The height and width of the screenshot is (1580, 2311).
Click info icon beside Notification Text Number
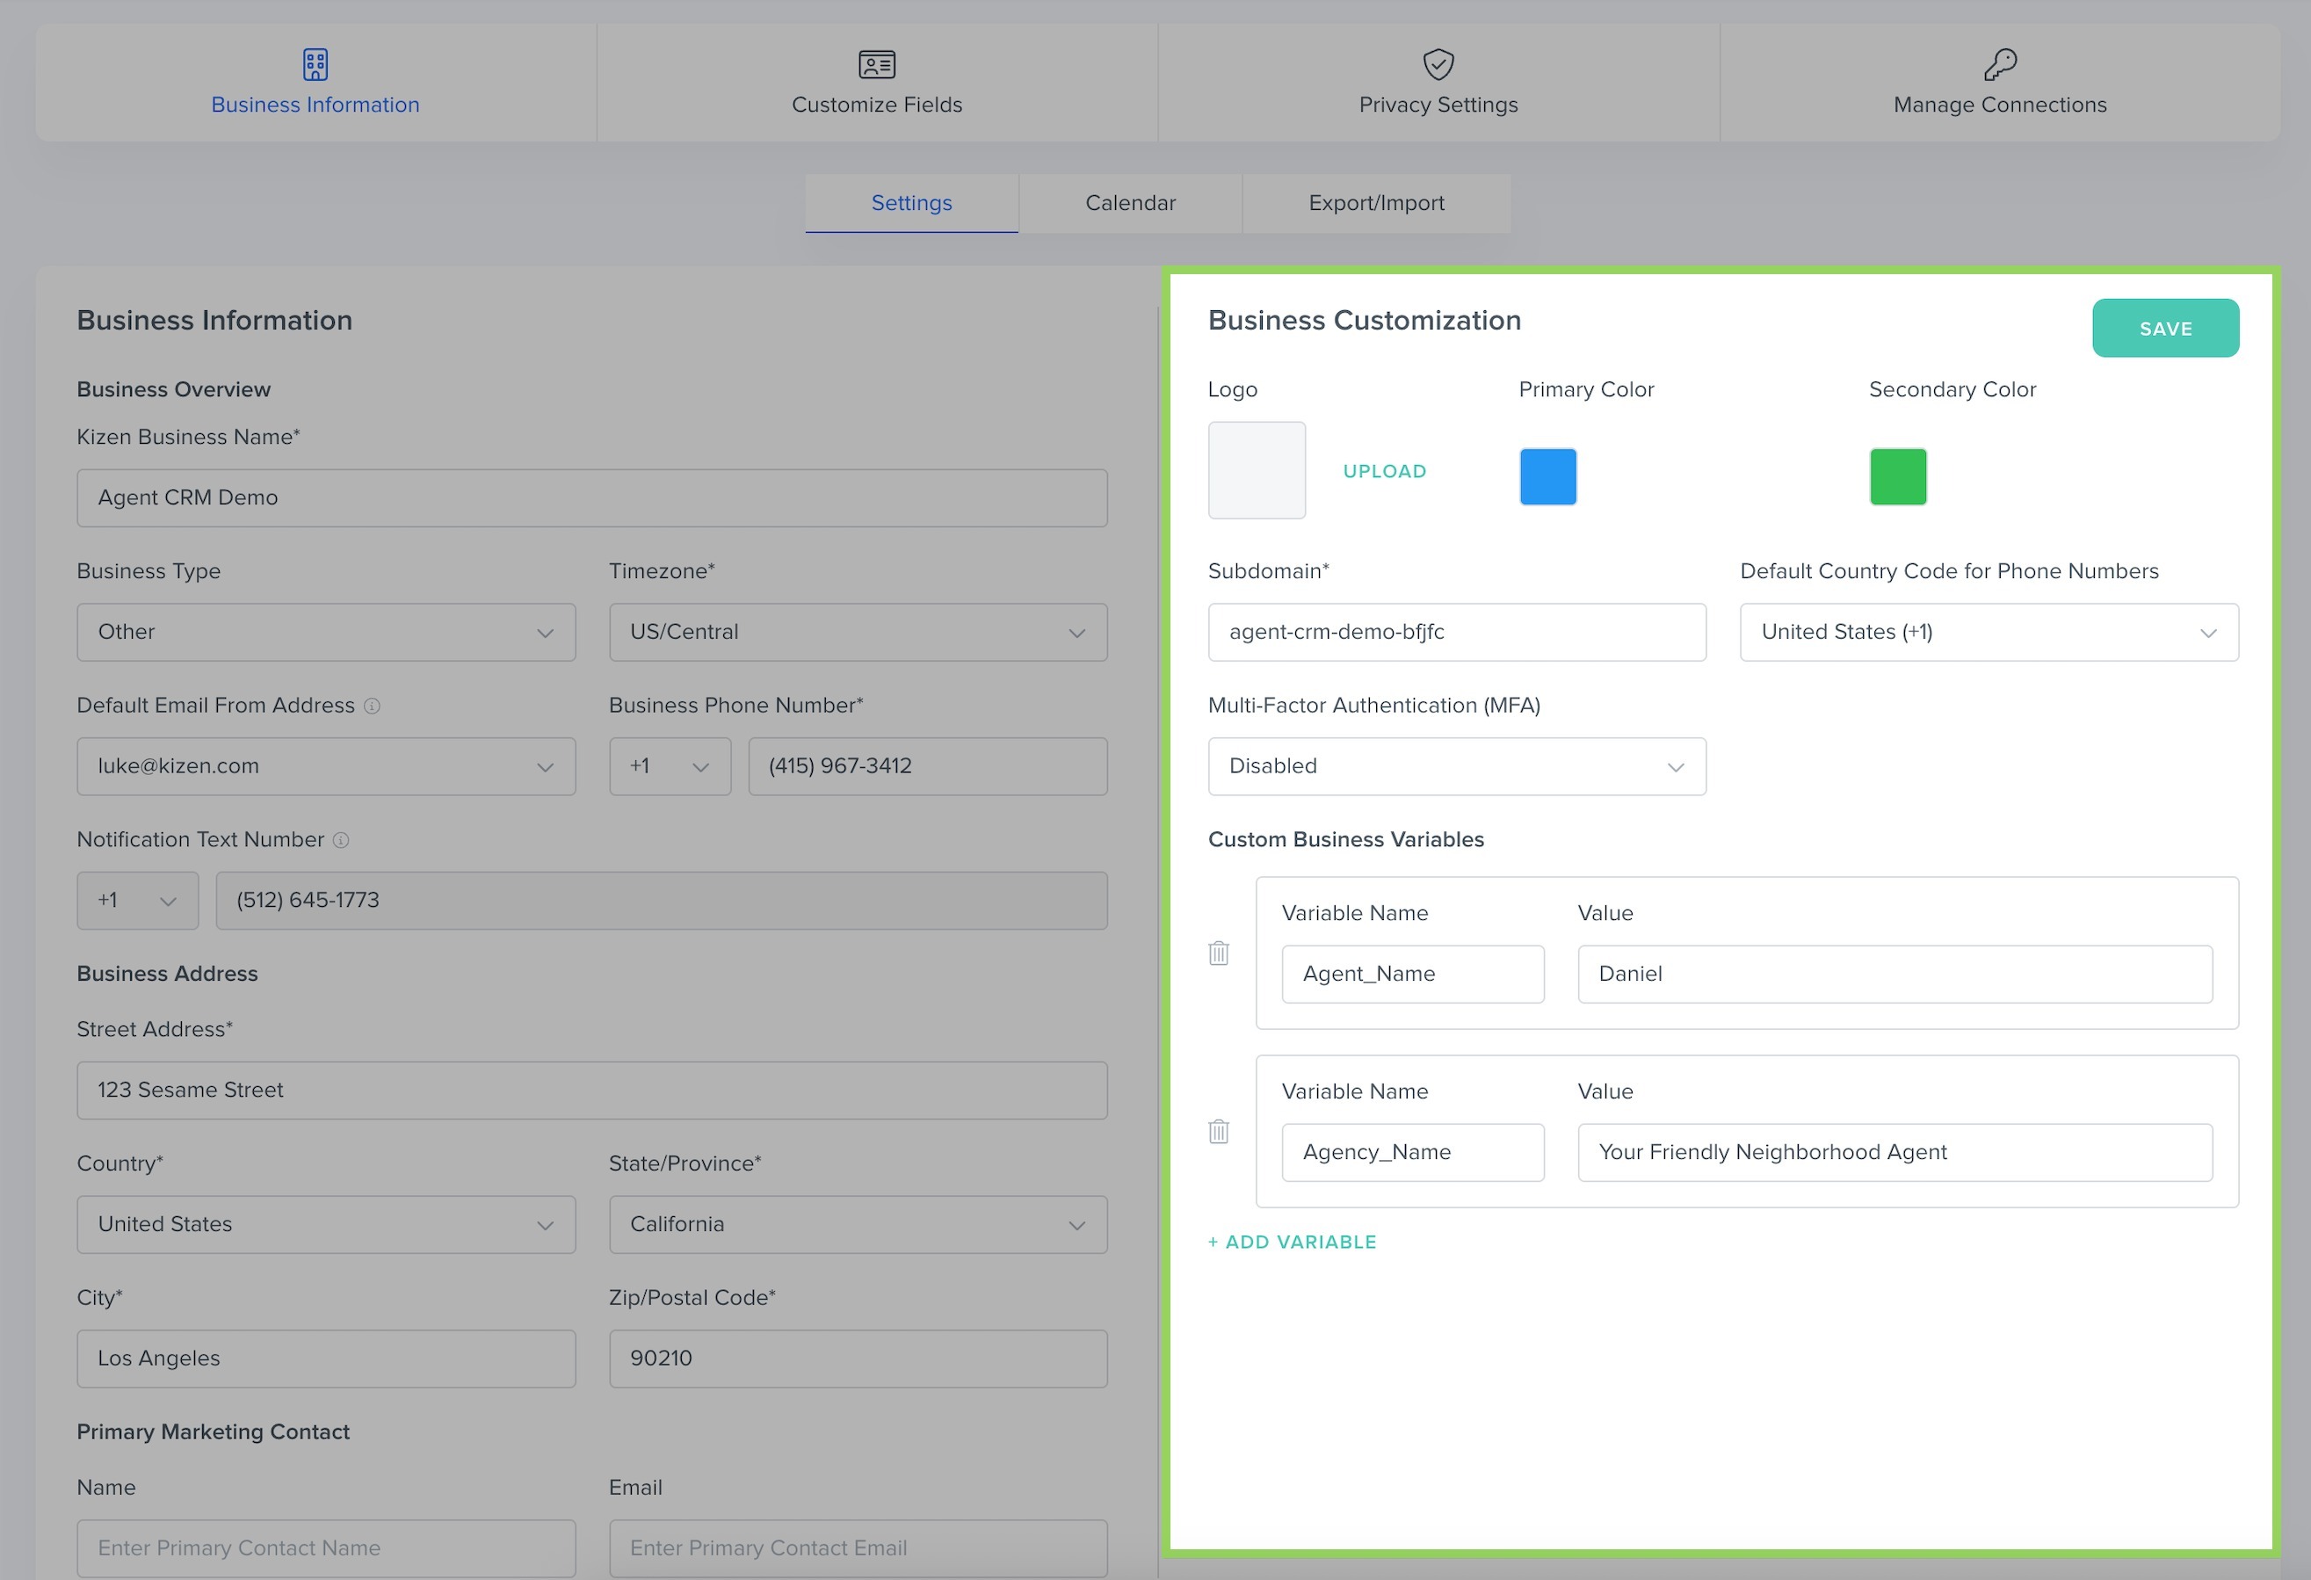coord(341,840)
